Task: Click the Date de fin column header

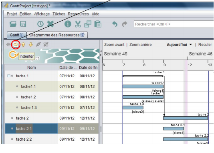Action: click(x=88, y=68)
